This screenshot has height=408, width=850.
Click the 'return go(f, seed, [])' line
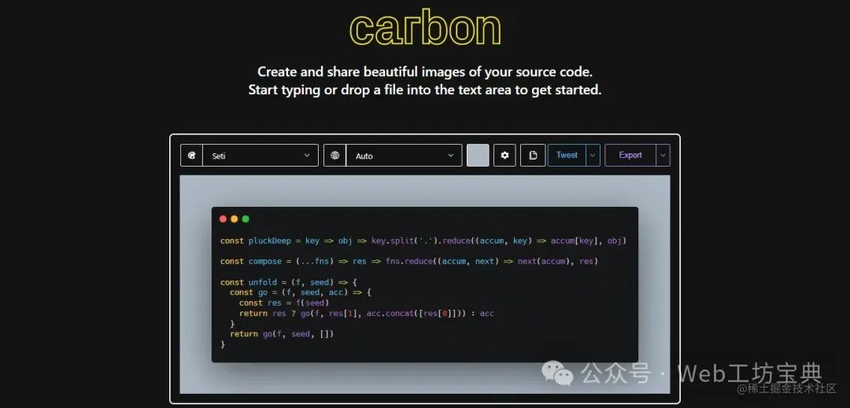(282, 334)
